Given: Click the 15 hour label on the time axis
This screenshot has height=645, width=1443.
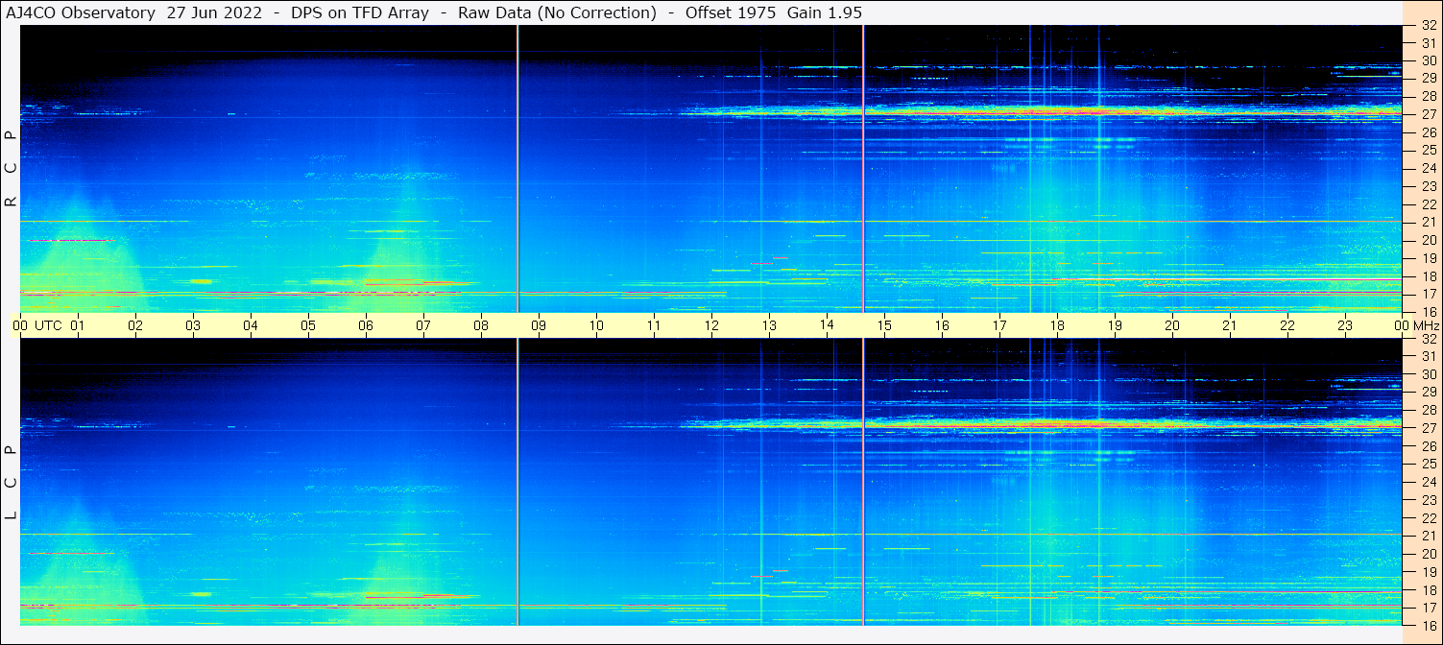Looking at the screenshot, I should [884, 325].
